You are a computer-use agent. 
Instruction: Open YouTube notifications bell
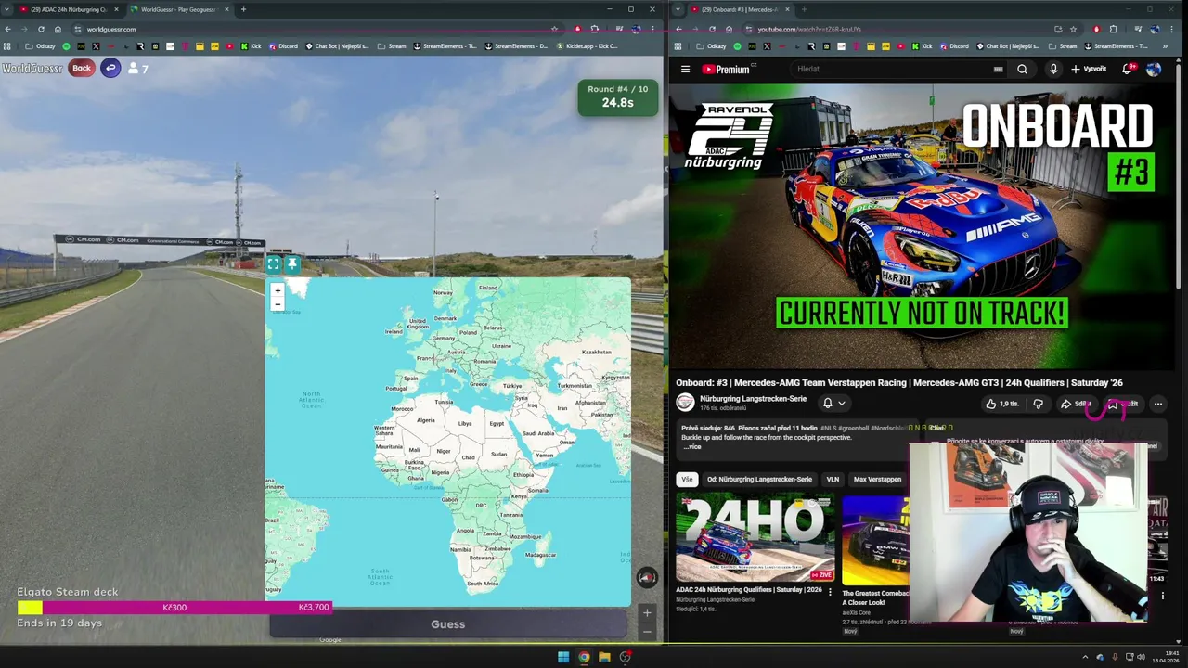pyautogui.click(x=1128, y=69)
